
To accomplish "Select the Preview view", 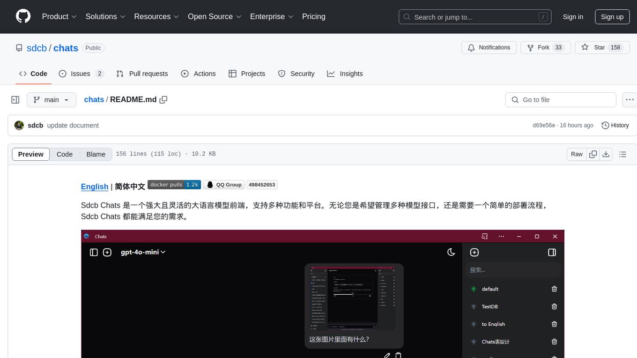I will [x=31, y=154].
